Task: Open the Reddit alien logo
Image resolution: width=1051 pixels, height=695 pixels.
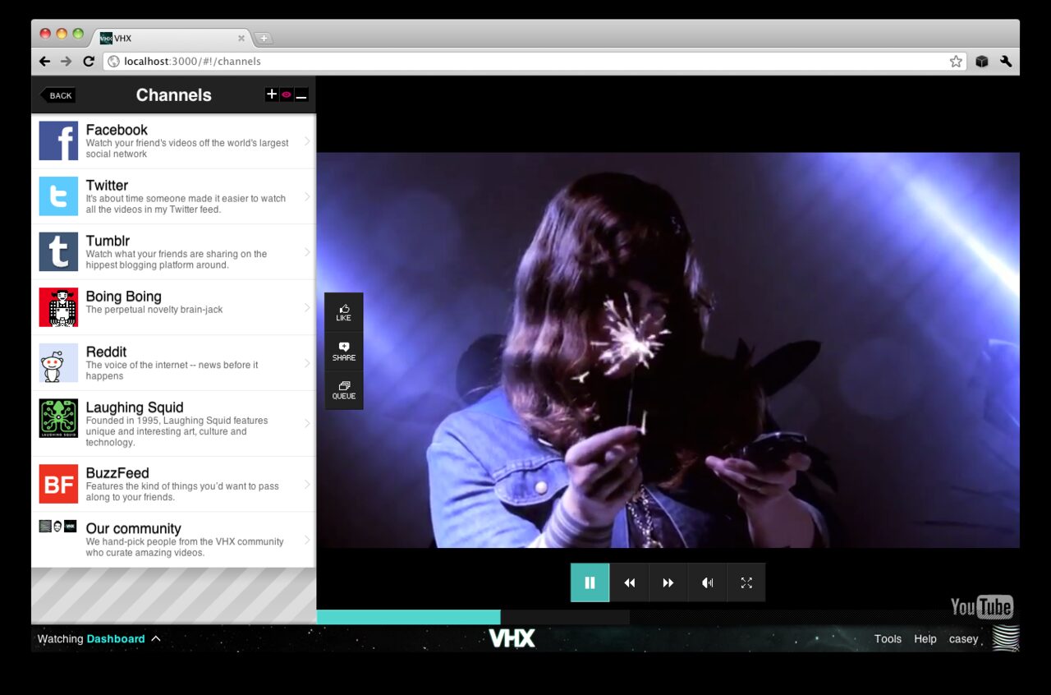Action: [x=58, y=362]
